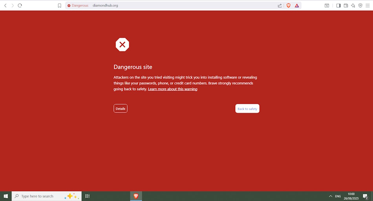Reload the current page
This screenshot has width=373, height=201.
pos(20,6)
